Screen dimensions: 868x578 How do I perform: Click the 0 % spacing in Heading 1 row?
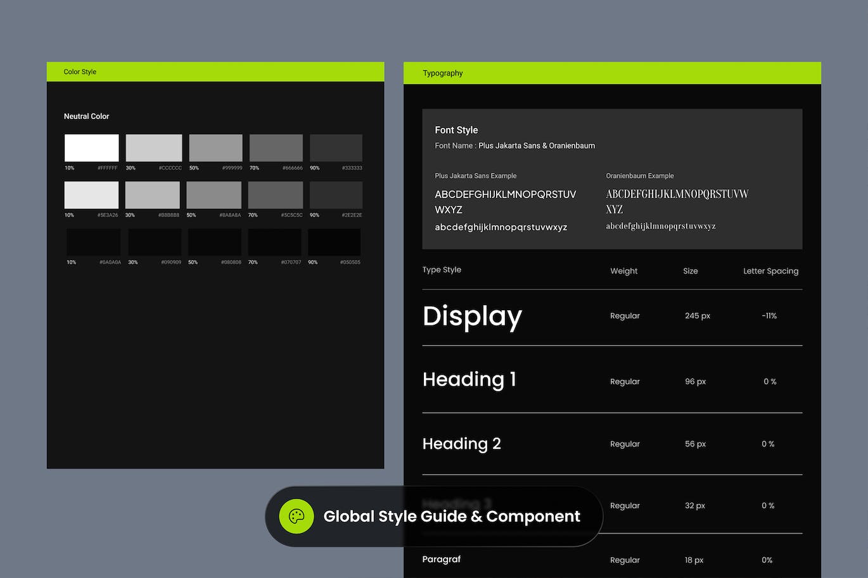click(x=770, y=382)
